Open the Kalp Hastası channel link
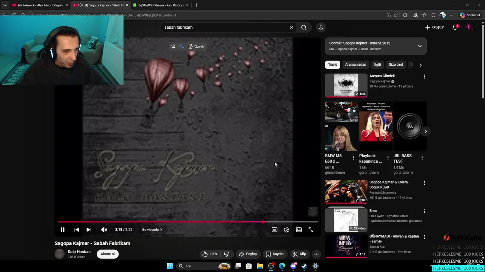 (x=79, y=252)
